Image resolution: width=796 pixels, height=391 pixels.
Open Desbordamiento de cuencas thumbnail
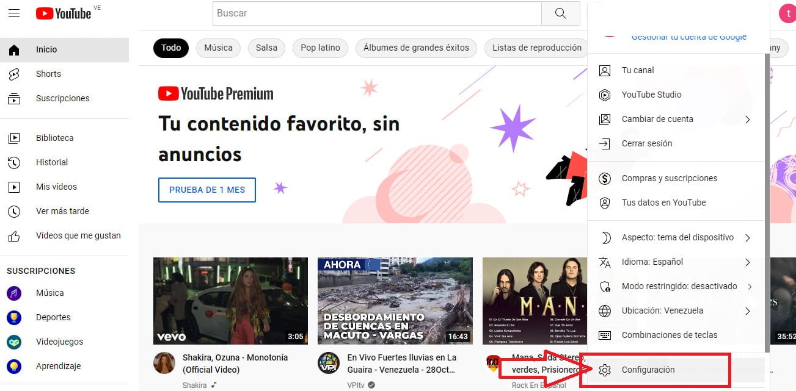coord(395,301)
